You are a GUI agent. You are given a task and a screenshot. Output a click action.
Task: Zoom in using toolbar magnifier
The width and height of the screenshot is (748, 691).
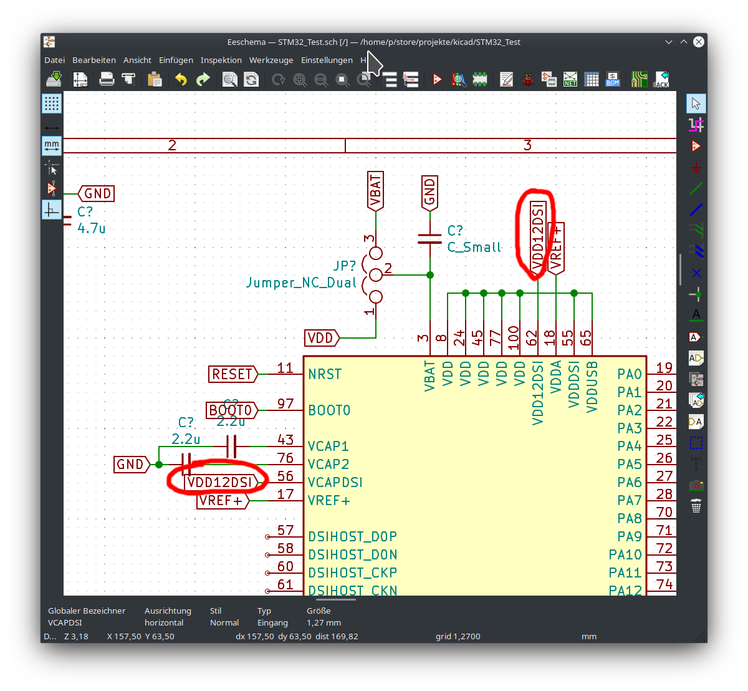click(x=300, y=79)
